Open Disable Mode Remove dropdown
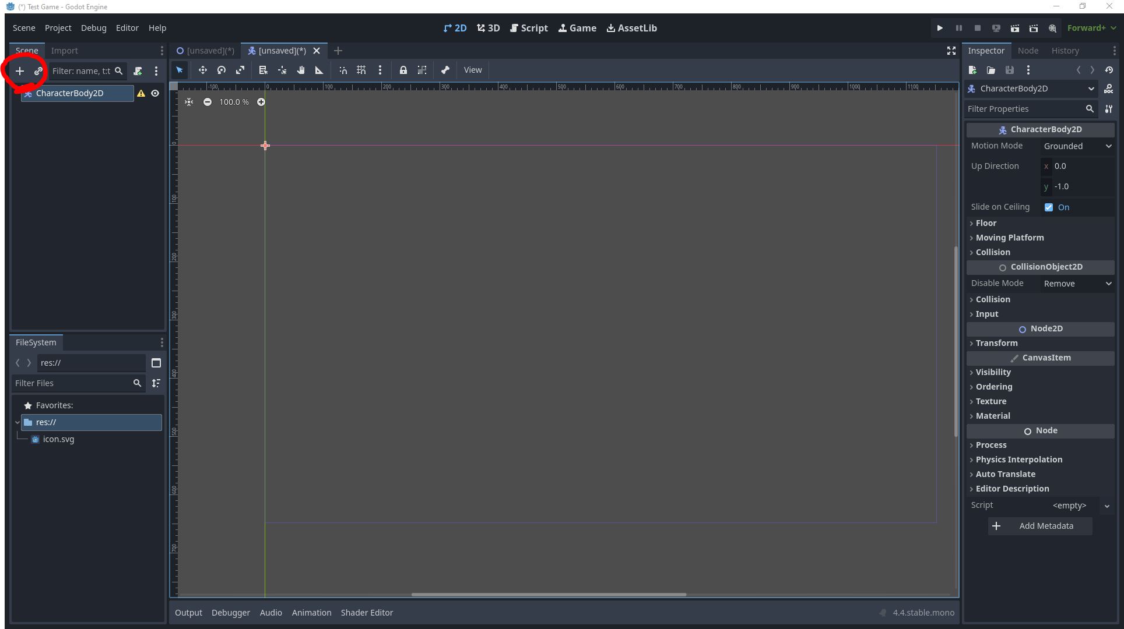 1077,284
